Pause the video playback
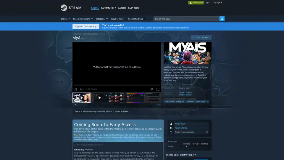The height and width of the screenshot is (160, 284). (x=76, y=89)
